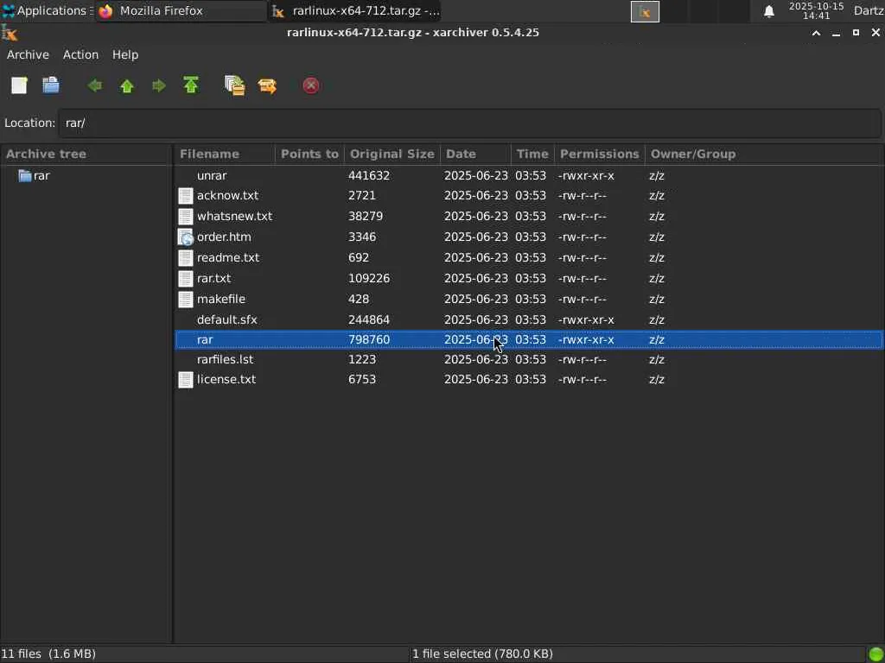Click the order.htm web page icon

point(186,237)
